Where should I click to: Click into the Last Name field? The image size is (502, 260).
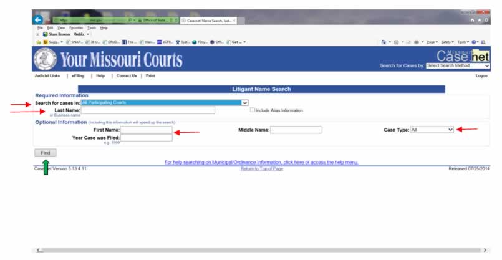pyautogui.click(x=148, y=110)
